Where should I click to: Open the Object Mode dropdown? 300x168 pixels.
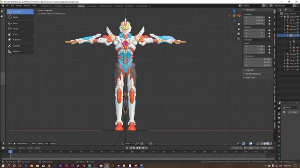(x=21, y=144)
